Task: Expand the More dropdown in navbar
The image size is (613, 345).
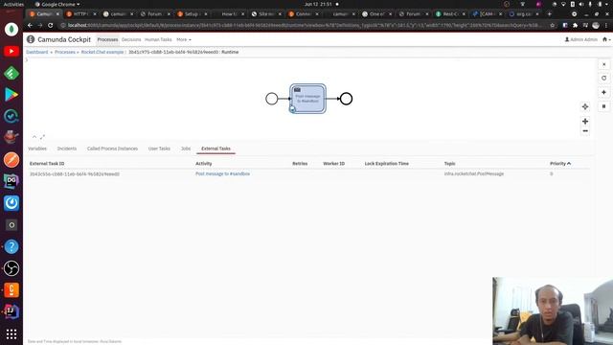Action: click(x=184, y=39)
